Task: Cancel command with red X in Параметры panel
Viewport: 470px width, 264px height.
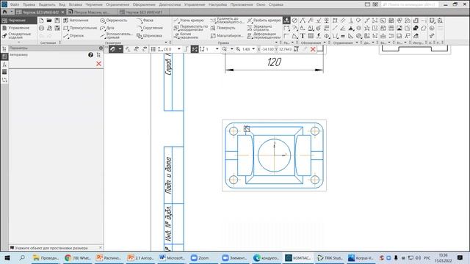Action: pyautogui.click(x=98, y=64)
